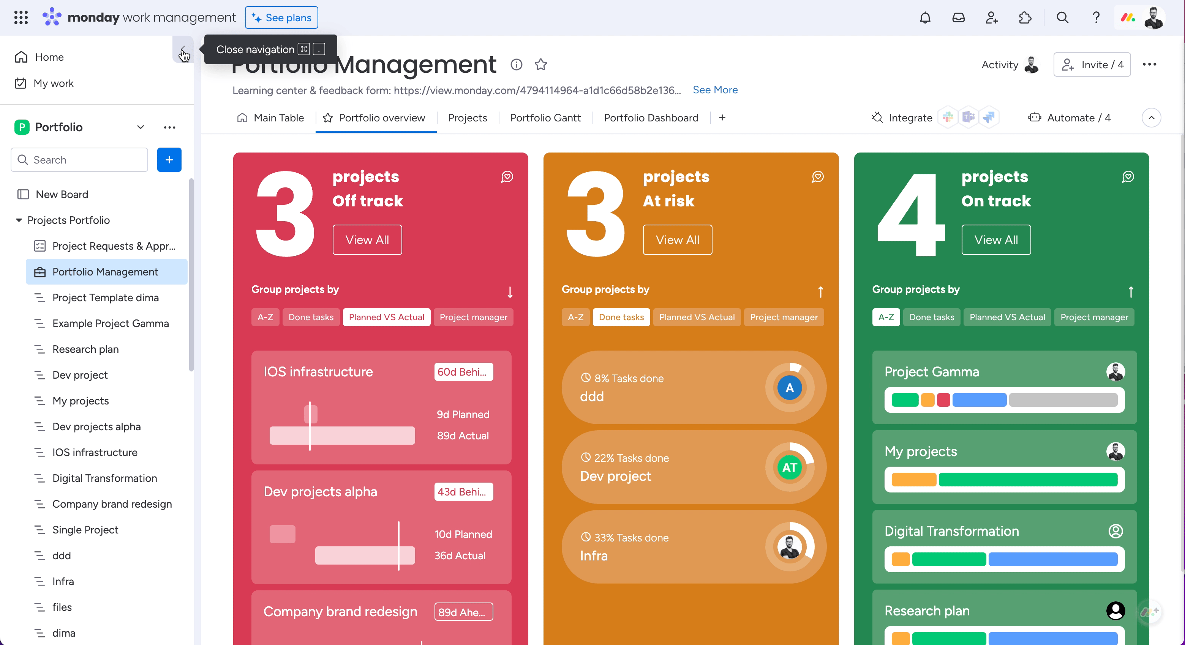
Task: Open search everything magnifier
Action: click(1063, 17)
